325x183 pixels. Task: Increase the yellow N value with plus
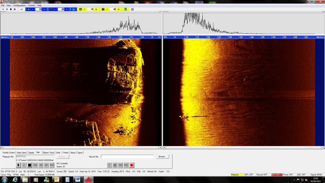pos(96,9)
